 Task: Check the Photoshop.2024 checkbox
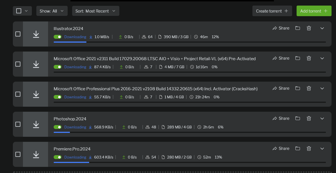[x=18, y=124]
